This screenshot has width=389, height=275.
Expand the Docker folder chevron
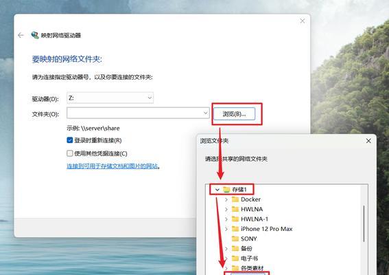(x=226, y=199)
